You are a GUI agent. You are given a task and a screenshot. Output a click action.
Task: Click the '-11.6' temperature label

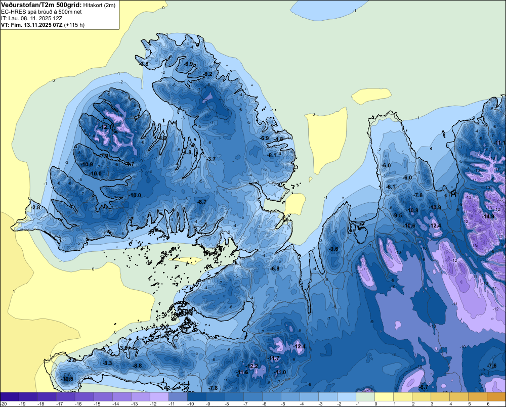[x=242, y=372]
